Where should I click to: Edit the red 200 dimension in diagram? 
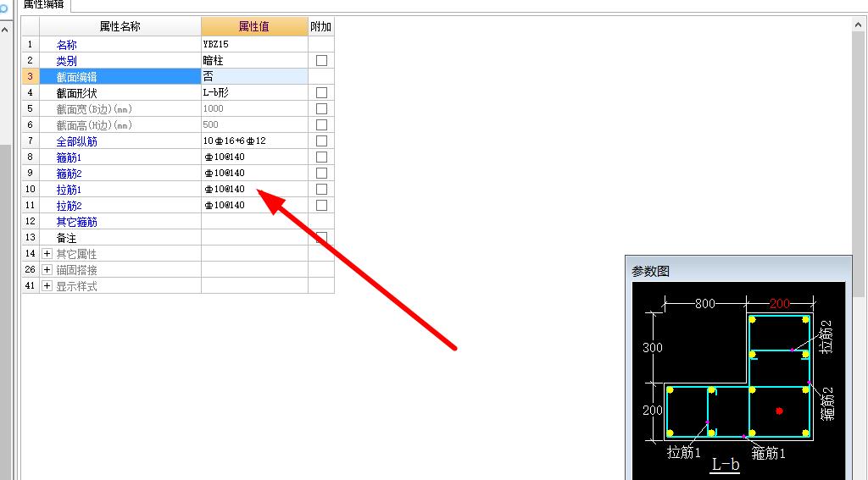click(x=780, y=303)
